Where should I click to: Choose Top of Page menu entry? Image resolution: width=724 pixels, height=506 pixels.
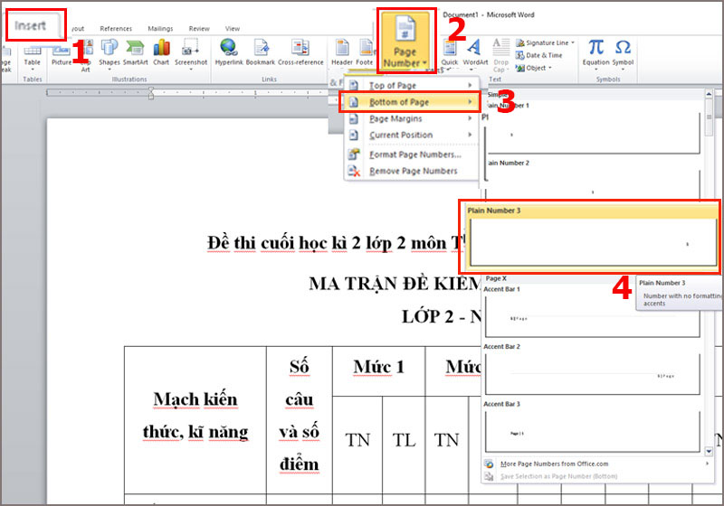(x=411, y=85)
